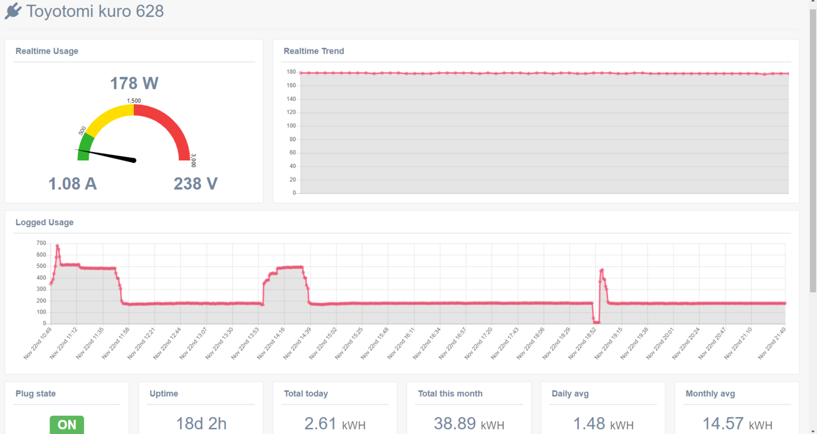The height and width of the screenshot is (434, 817).
Task: Click the 1,500 gauge scale label
Action: 134,101
